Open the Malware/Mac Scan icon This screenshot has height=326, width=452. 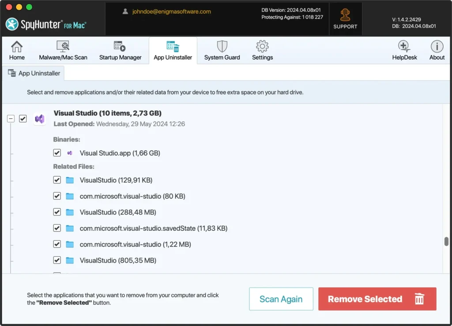coord(63,46)
